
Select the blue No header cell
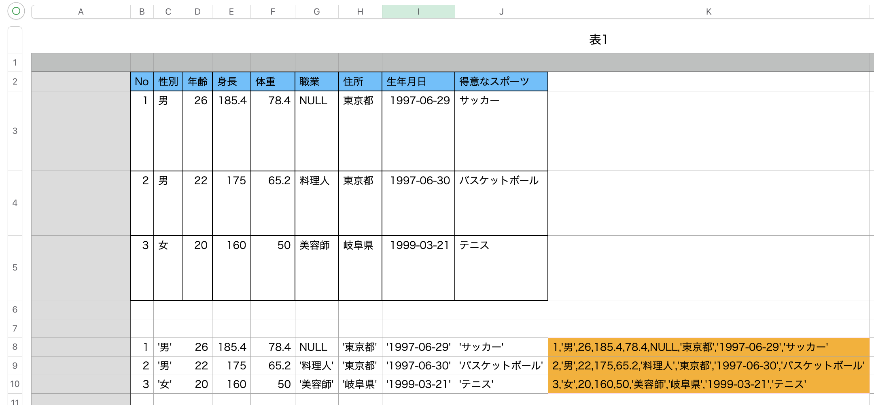tap(142, 81)
